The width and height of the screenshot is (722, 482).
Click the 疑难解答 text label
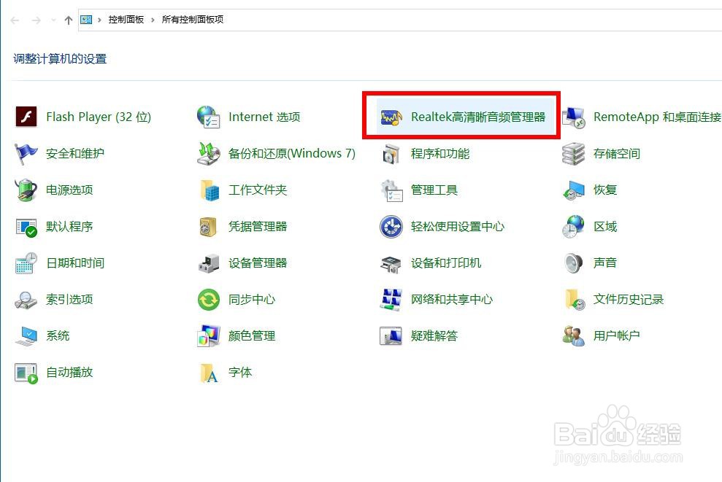coord(434,335)
